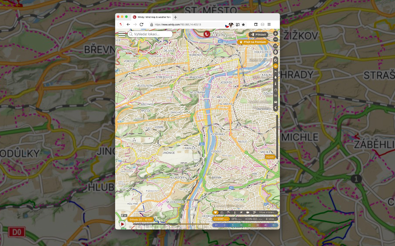
Task: Play the forecast animation
Action: tap(122, 224)
